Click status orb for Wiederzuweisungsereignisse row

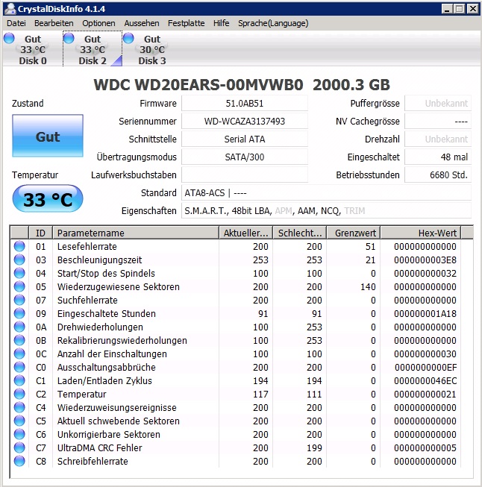[x=19, y=407]
